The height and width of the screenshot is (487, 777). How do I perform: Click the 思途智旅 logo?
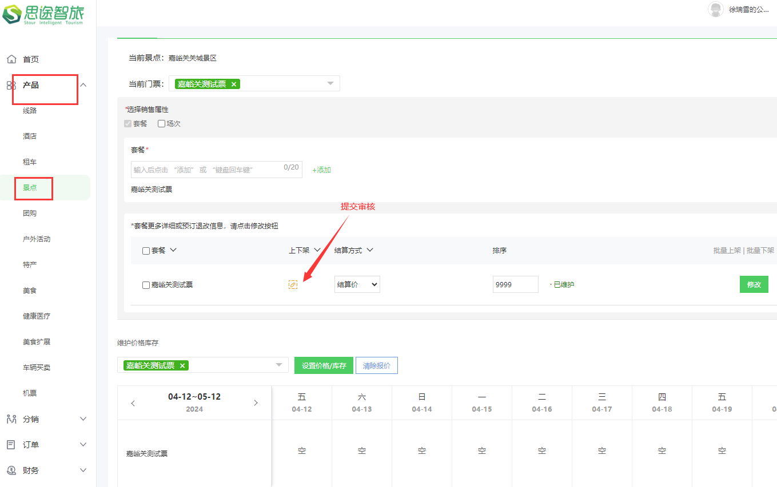pos(43,14)
